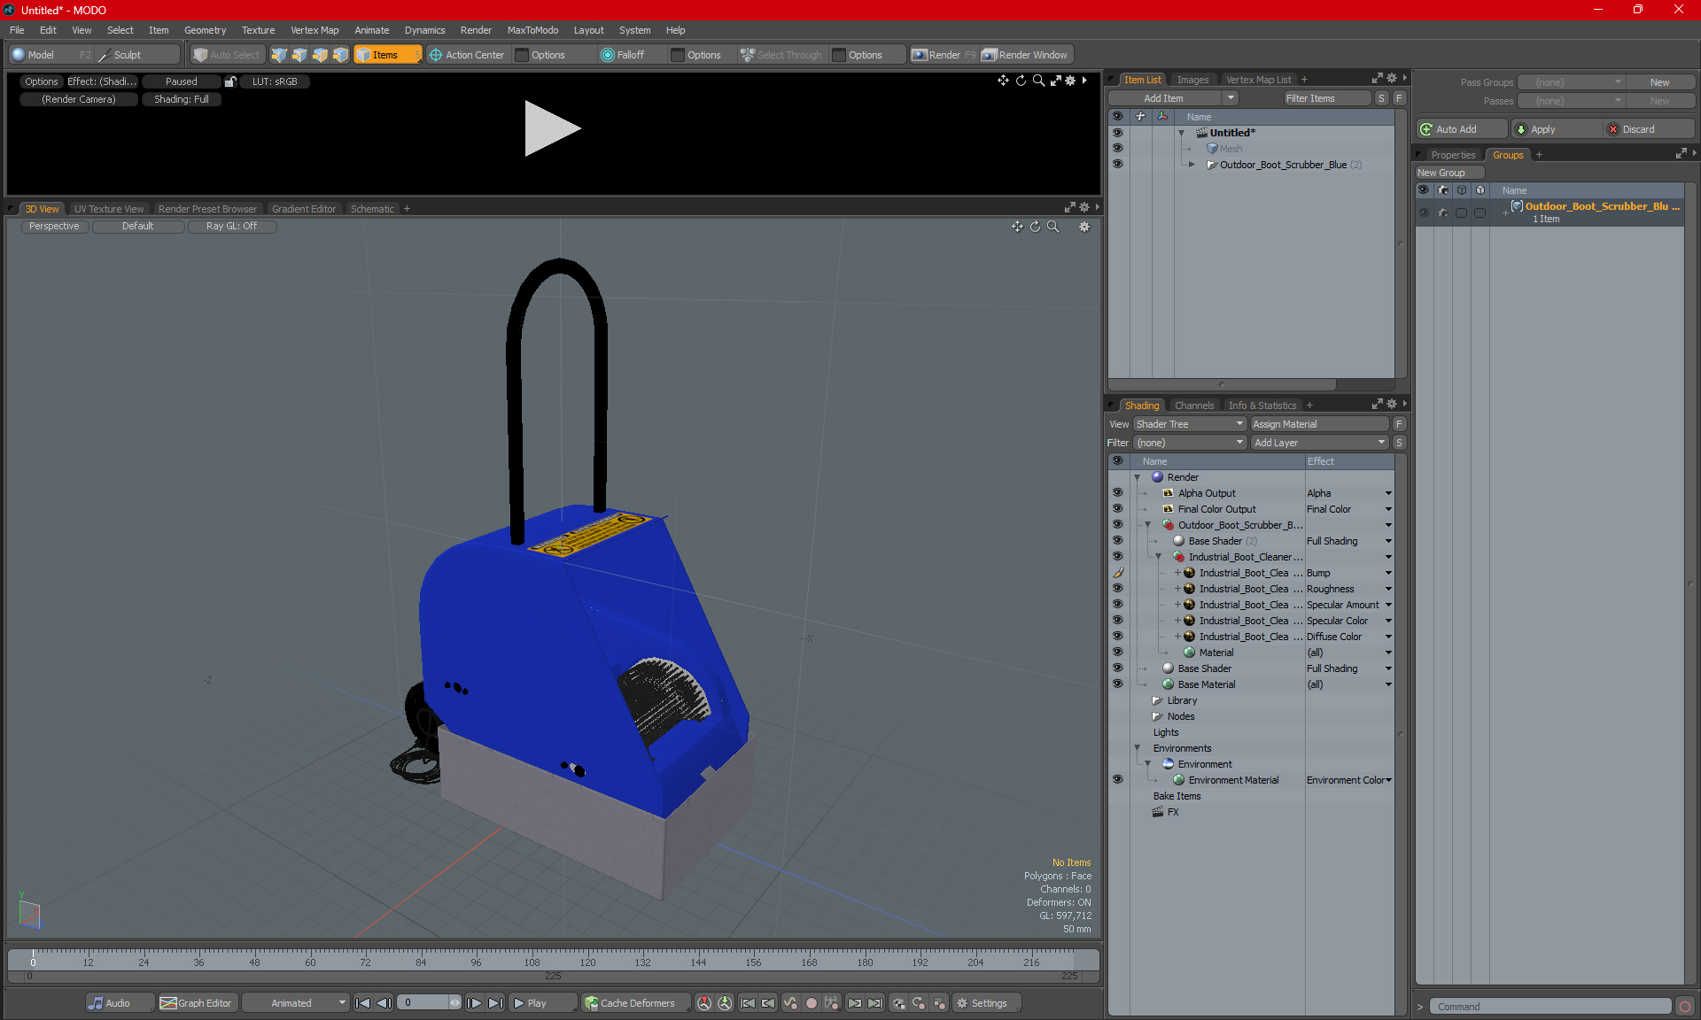Open the Bump effect dropdown
The height and width of the screenshot is (1020, 1701).
tap(1388, 573)
